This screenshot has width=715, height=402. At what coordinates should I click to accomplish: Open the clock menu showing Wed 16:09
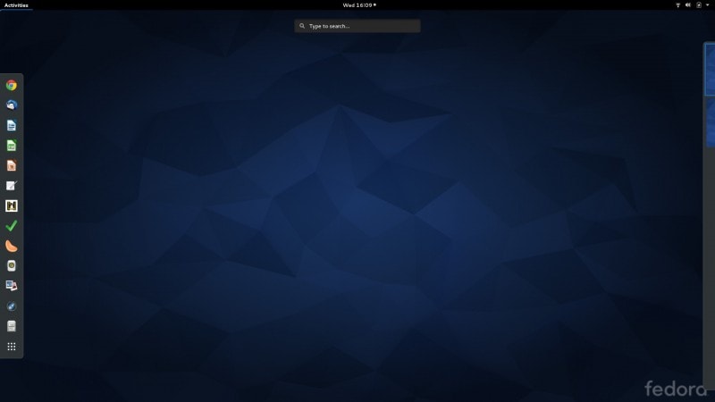coord(359,5)
